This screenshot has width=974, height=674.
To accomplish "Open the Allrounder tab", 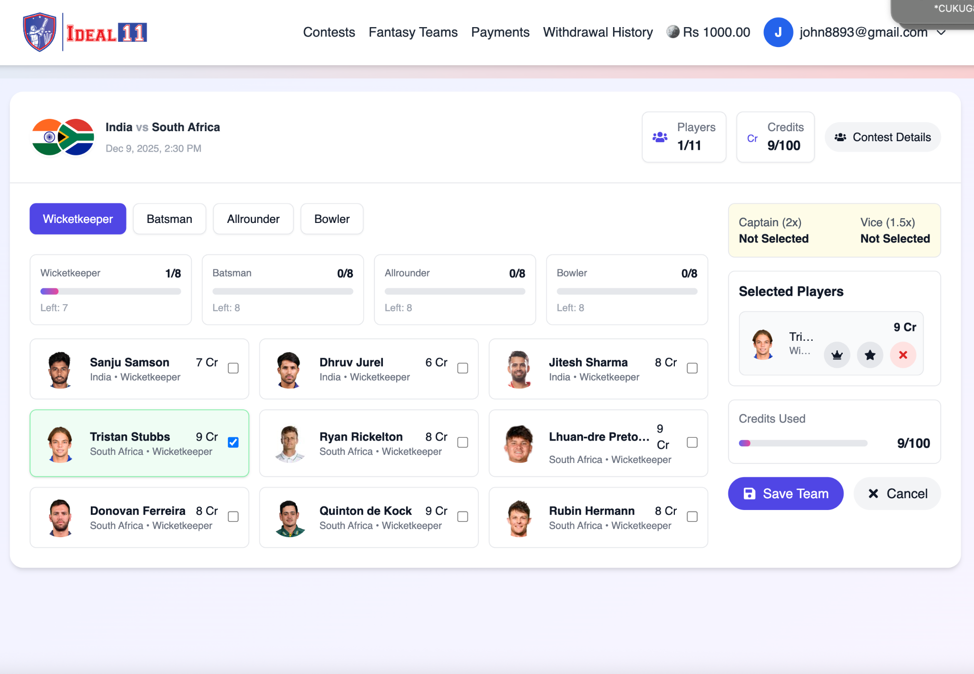I will pyautogui.click(x=253, y=219).
